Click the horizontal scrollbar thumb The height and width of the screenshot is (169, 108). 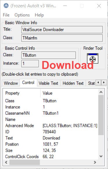(x=25, y=162)
